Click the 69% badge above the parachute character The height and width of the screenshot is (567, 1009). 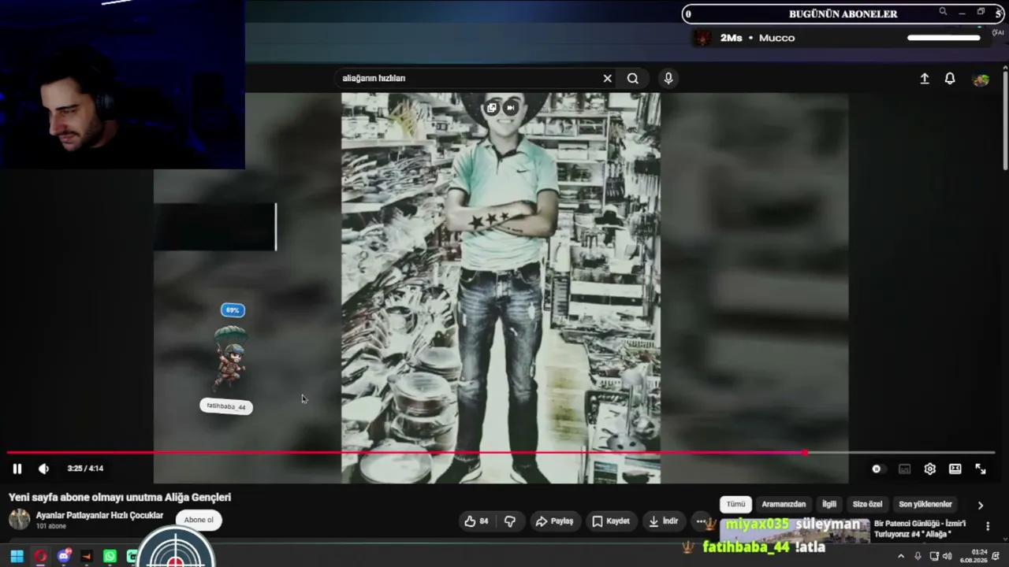tap(233, 310)
